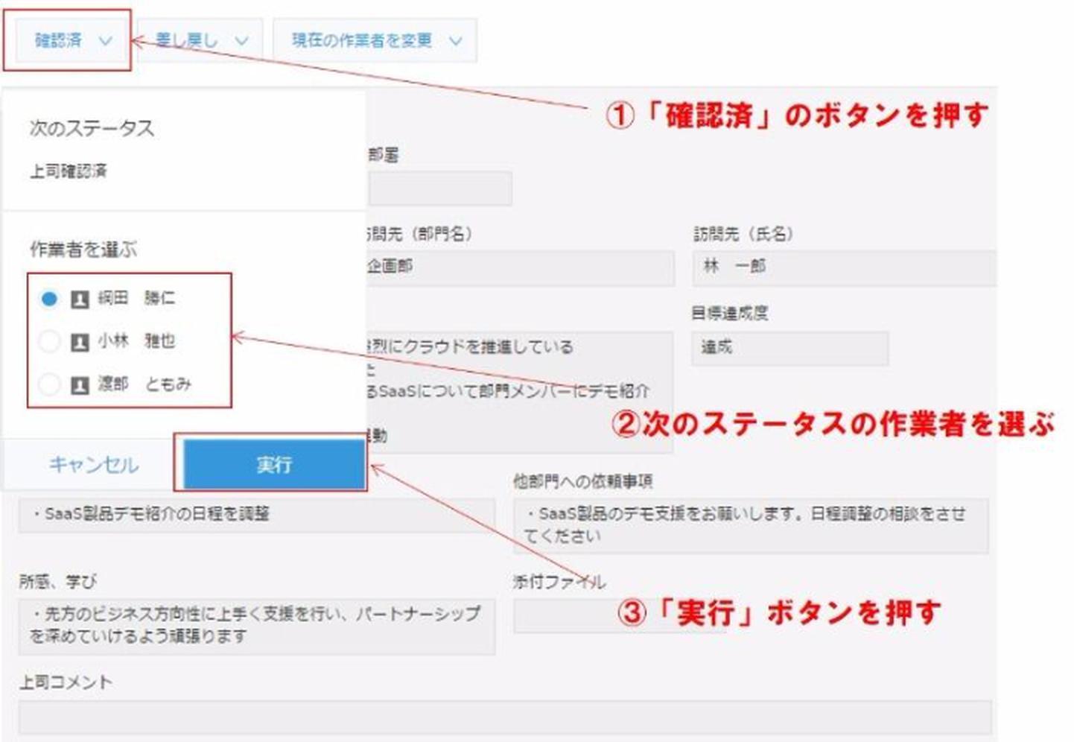Open the 現在の作業者を変更 dropdown
The height and width of the screenshot is (742, 1074).
[x=375, y=40]
